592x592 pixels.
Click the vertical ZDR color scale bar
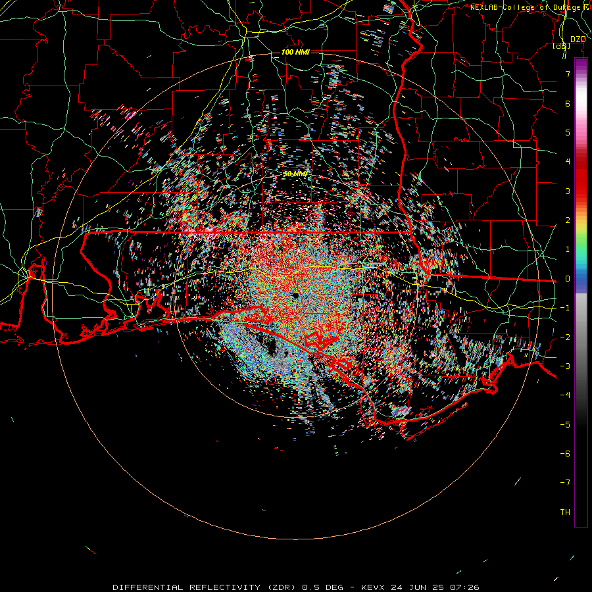click(x=581, y=293)
